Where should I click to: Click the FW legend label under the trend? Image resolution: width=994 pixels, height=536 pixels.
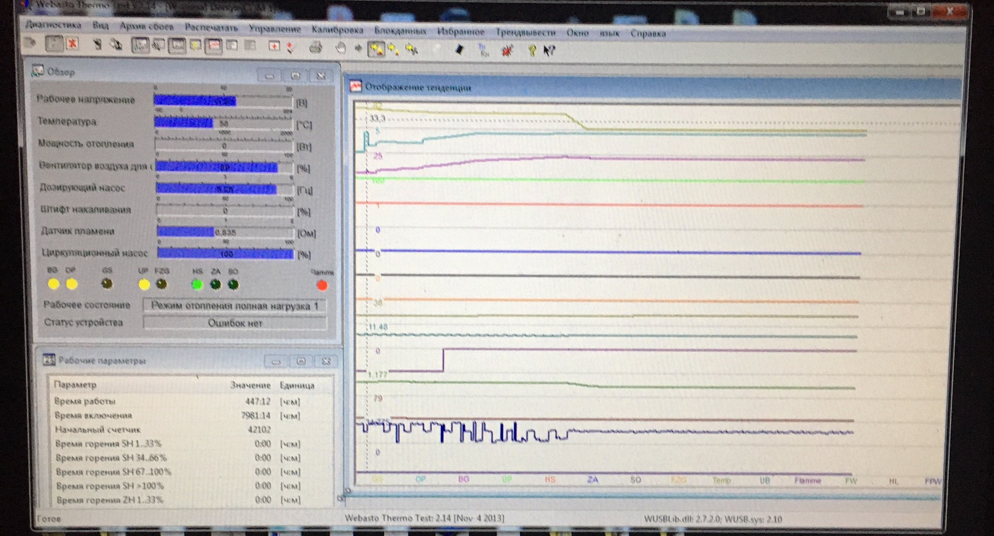[851, 481]
